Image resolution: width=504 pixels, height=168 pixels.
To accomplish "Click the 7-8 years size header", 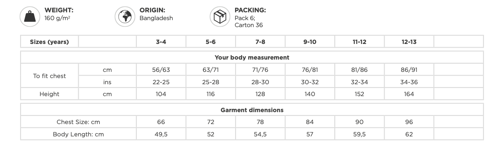I will pos(260,42).
